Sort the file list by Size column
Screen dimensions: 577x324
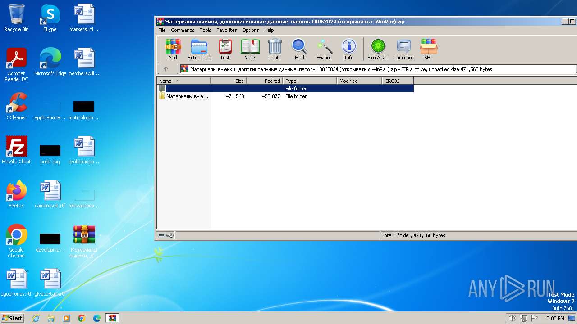tap(229, 81)
